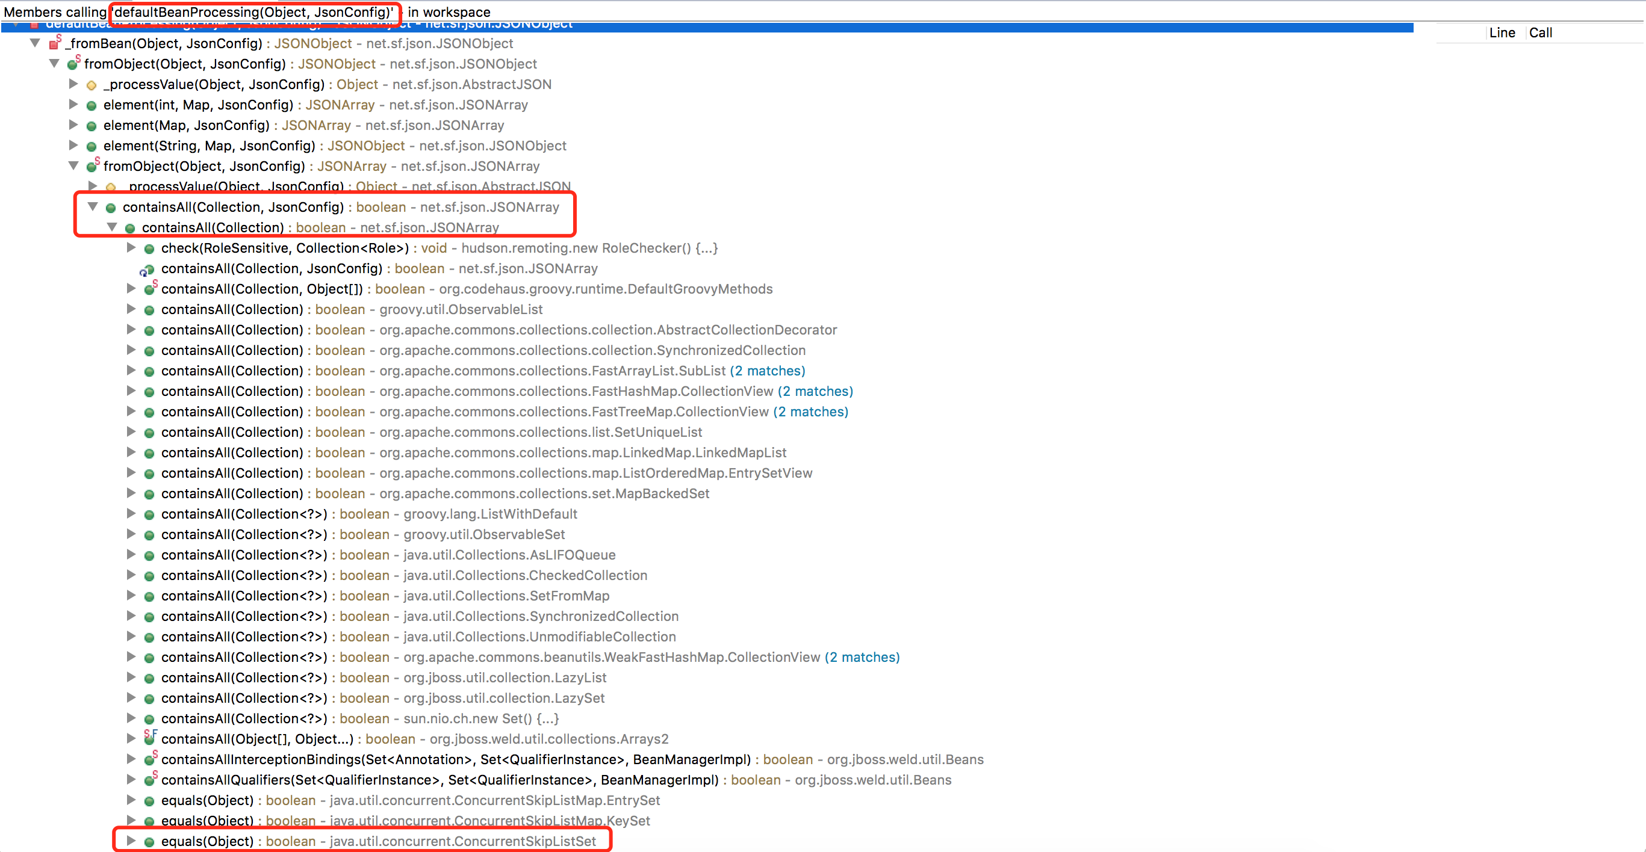This screenshot has width=1646, height=852.
Task: Expand element(String, Map, JsonConfig) node
Action: pyautogui.click(x=73, y=146)
